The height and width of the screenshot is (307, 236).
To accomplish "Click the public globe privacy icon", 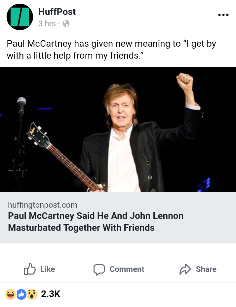I will [x=66, y=24].
